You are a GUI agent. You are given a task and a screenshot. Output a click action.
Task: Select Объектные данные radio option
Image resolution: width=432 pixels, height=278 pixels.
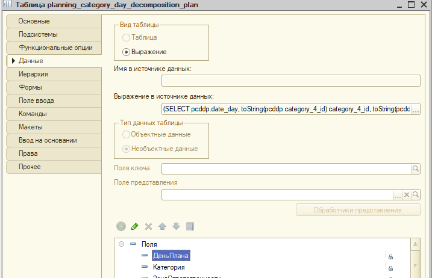(126, 134)
